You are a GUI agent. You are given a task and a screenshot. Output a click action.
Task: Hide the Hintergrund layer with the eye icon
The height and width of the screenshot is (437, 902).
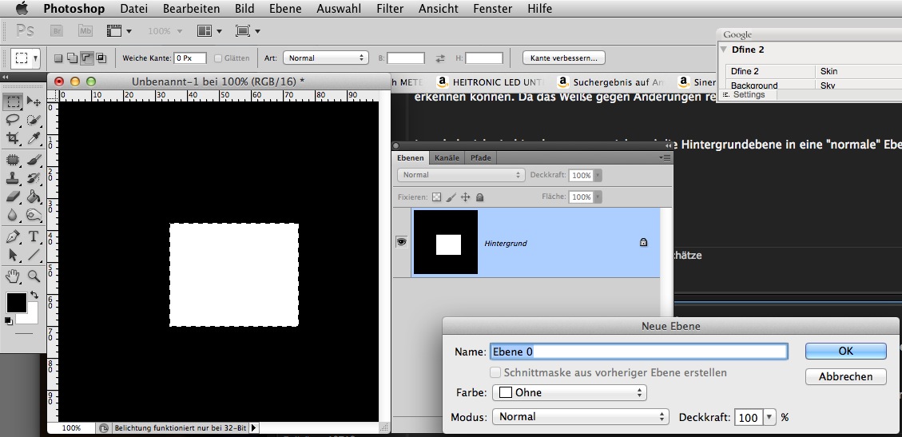coord(402,243)
